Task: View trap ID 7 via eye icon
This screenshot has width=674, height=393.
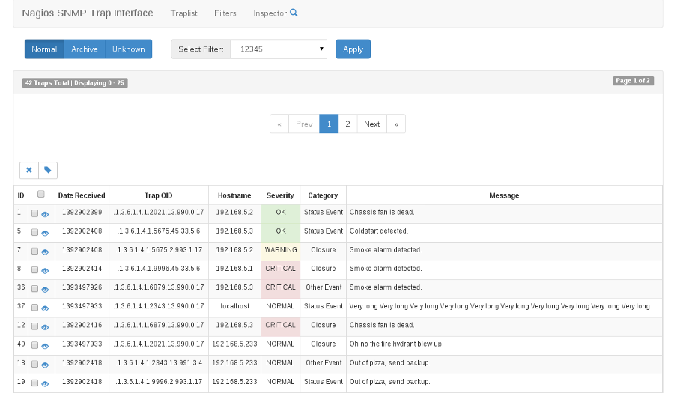Action: pyautogui.click(x=45, y=252)
